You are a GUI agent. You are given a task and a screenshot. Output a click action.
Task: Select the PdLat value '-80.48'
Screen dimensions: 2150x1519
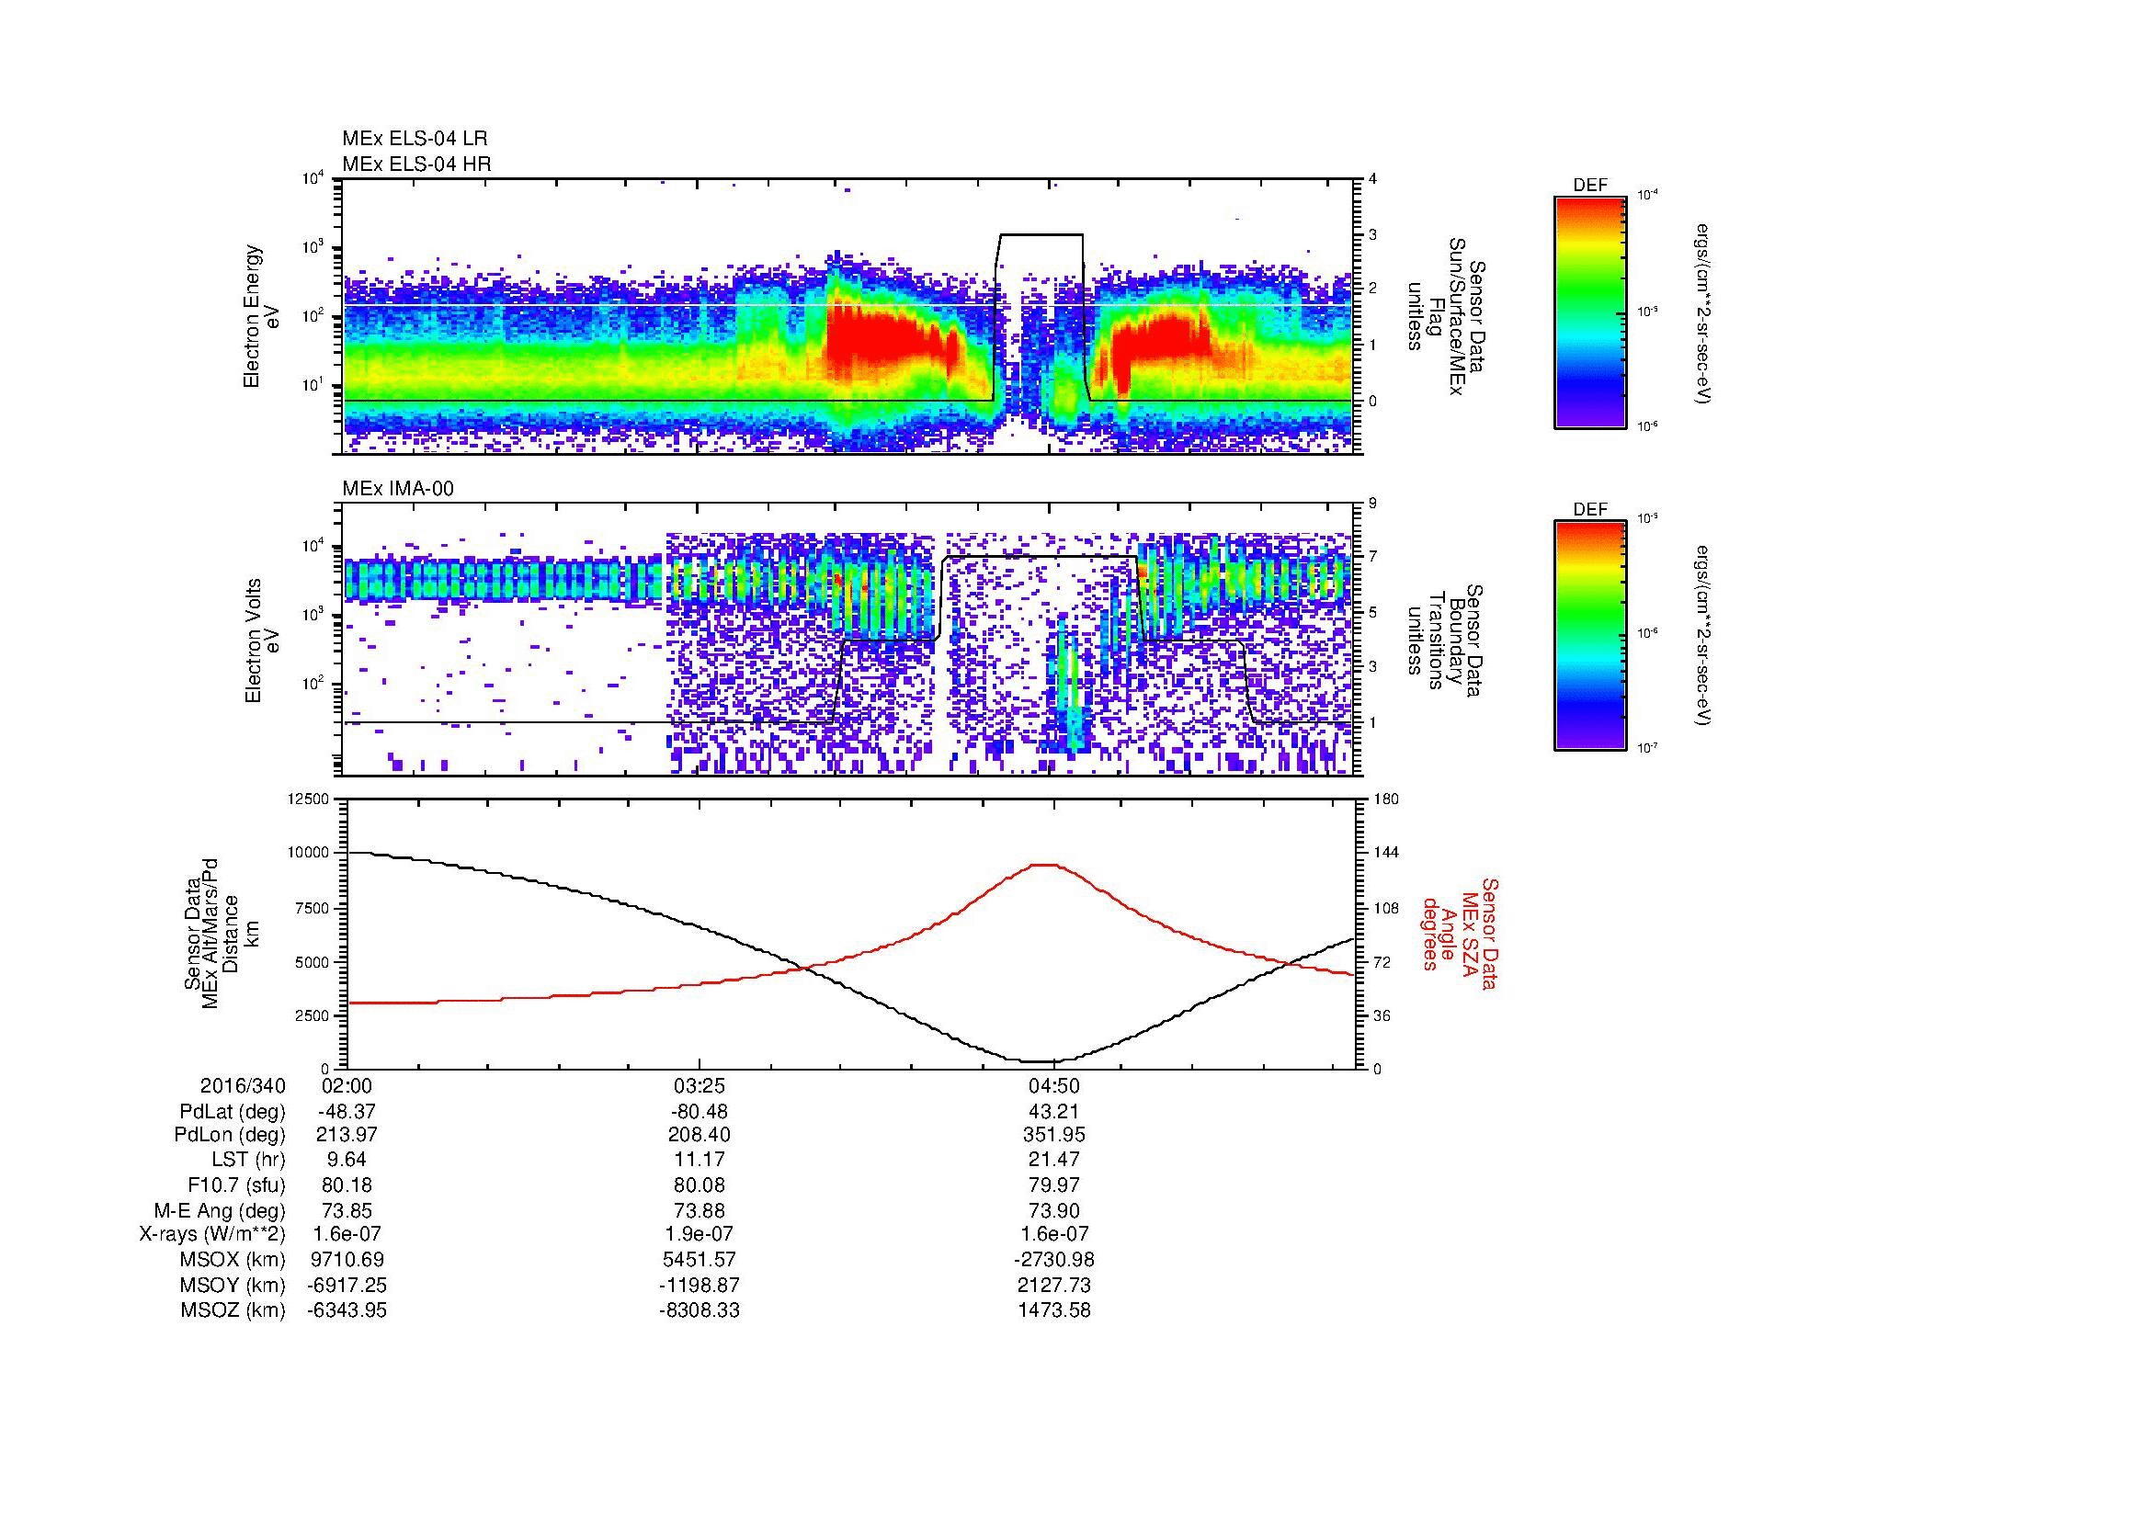[x=700, y=1111]
